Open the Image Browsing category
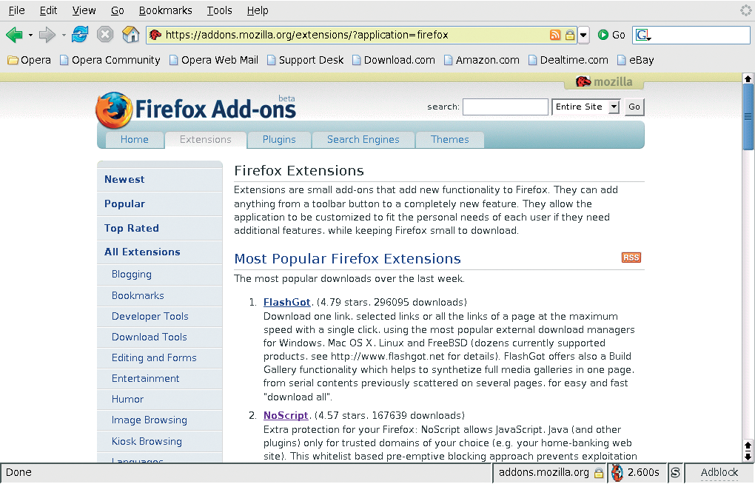 click(159, 420)
